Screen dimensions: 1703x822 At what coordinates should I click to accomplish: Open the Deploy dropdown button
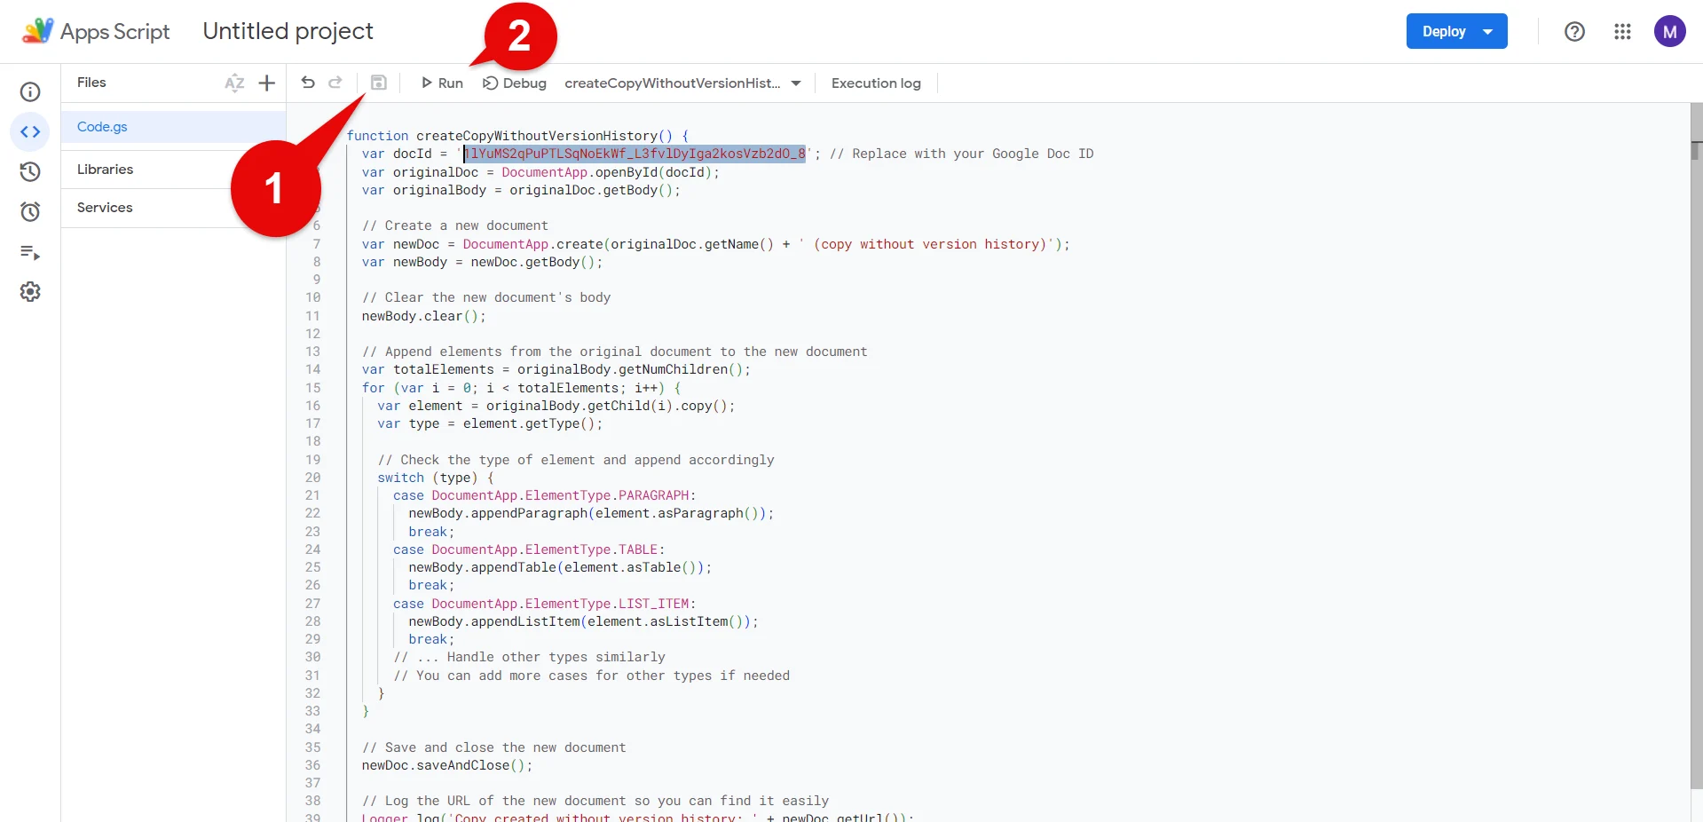1456,31
